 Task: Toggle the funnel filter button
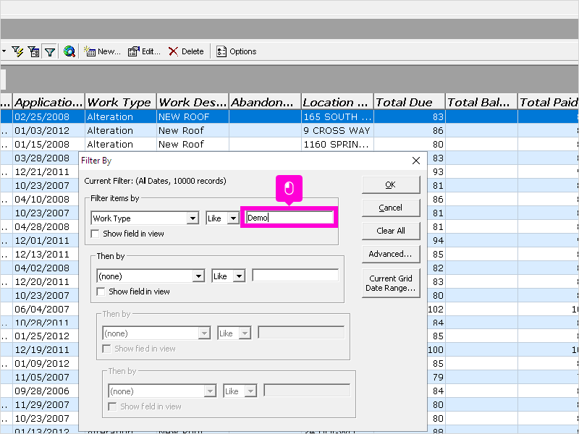50,51
